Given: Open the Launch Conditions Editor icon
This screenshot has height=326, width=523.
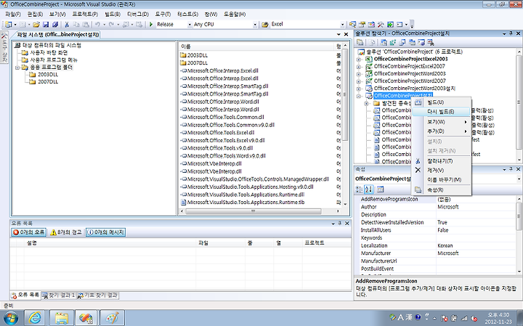Looking at the screenshot, I should 431,42.
